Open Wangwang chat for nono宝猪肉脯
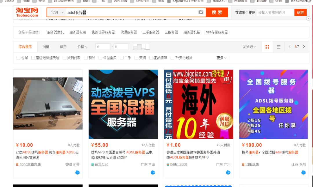Image resolution: width=313 pixels, height=187 pixels. (x=77, y=172)
